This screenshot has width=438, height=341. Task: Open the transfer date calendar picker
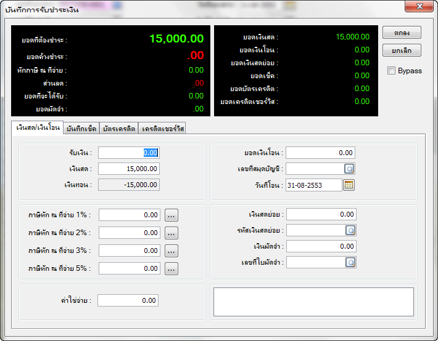coord(349,185)
